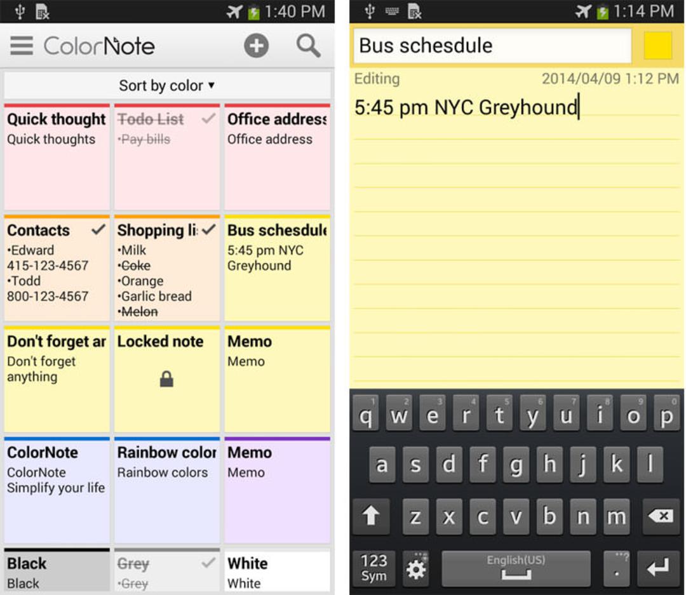Viewport: 686px width, 595px height.
Task: Tap the x key on keyboard
Action: (449, 516)
